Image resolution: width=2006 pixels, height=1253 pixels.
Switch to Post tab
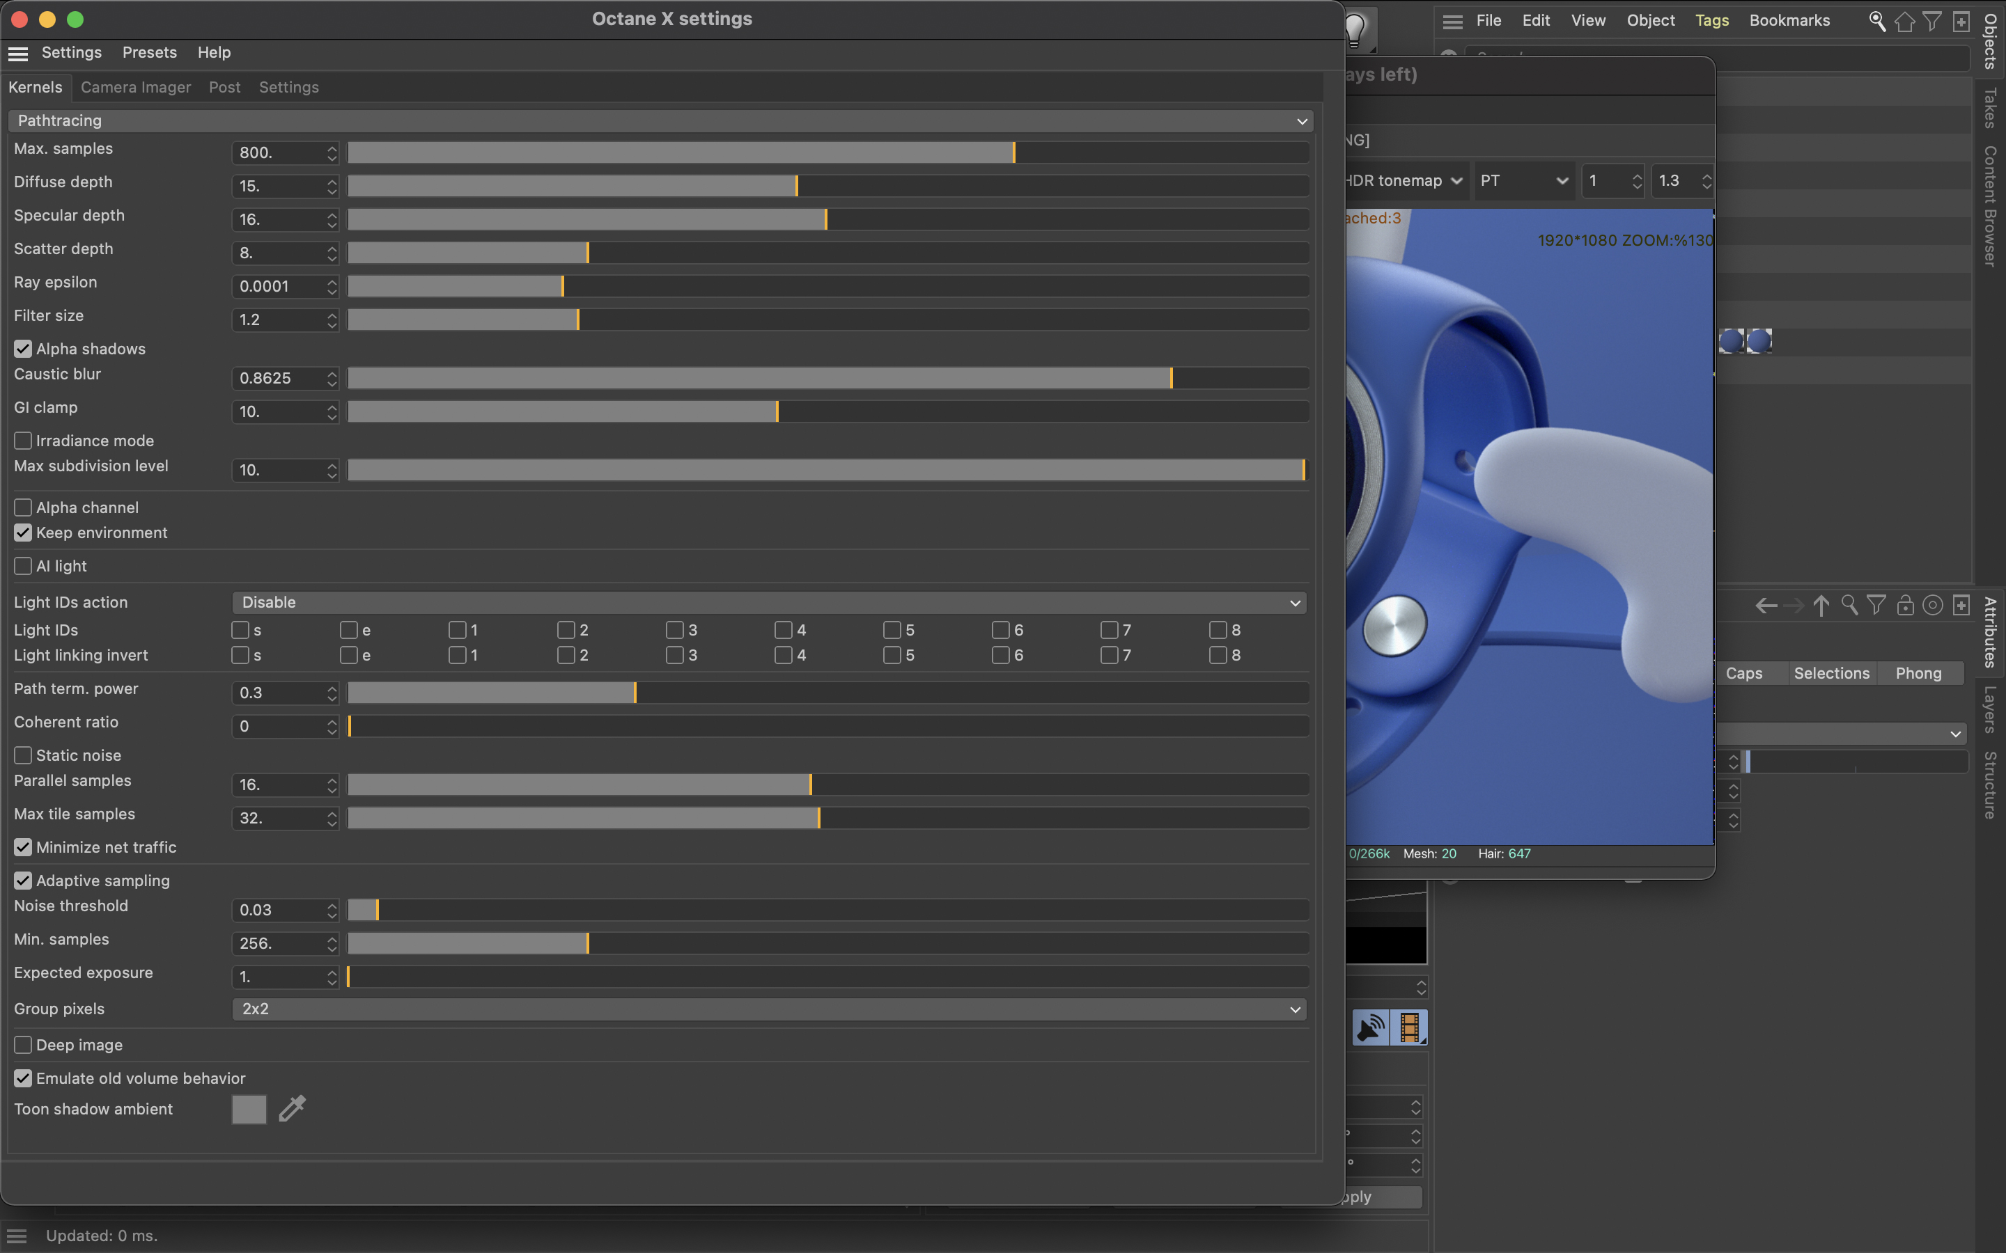pyautogui.click(x=225, y=88)
